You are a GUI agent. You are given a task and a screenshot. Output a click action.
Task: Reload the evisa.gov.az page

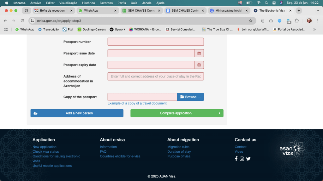tap(22, 21)
